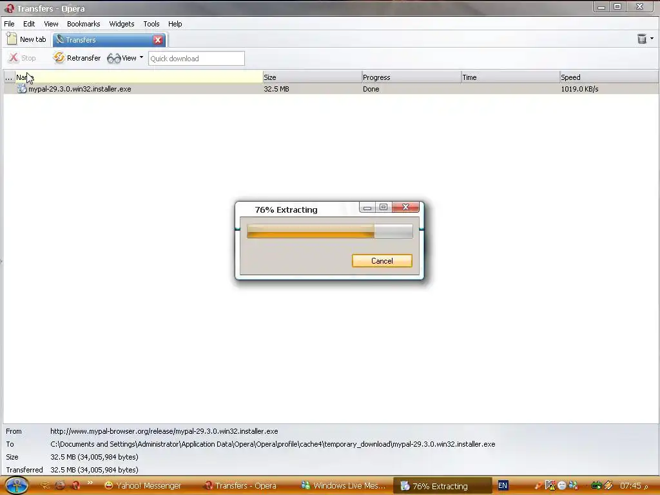This screenshot has height=495, width=660.
Task: Focus the Quick download field
Action: (x=196, y=59)
